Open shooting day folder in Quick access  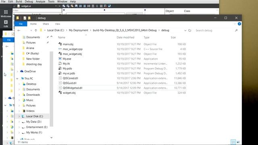coord(34,64)
